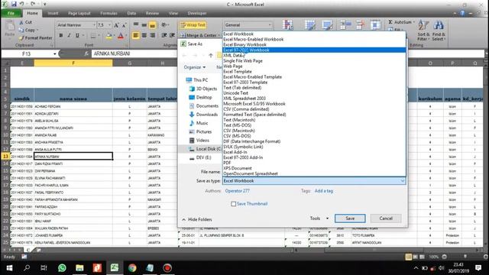Open Sort & Filter menu
The image size is (489, 275).
pyautogui.click(x=423, y=31)
